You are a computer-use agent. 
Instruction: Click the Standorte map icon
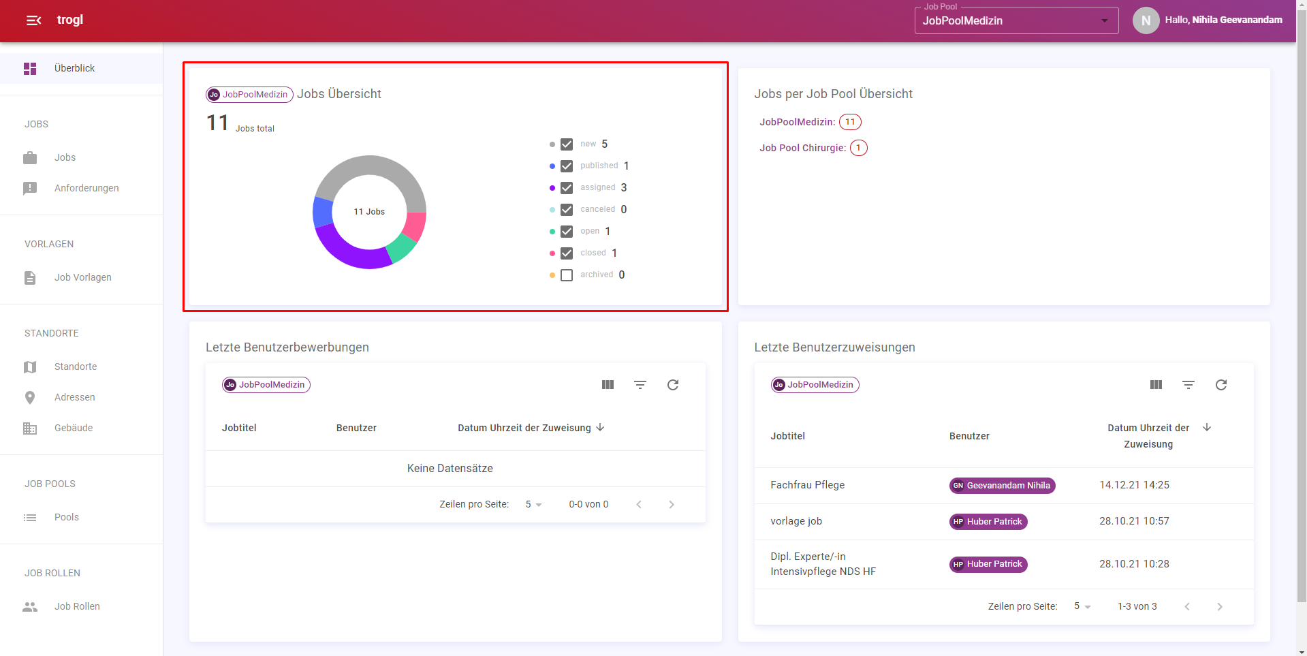[30, 366]
